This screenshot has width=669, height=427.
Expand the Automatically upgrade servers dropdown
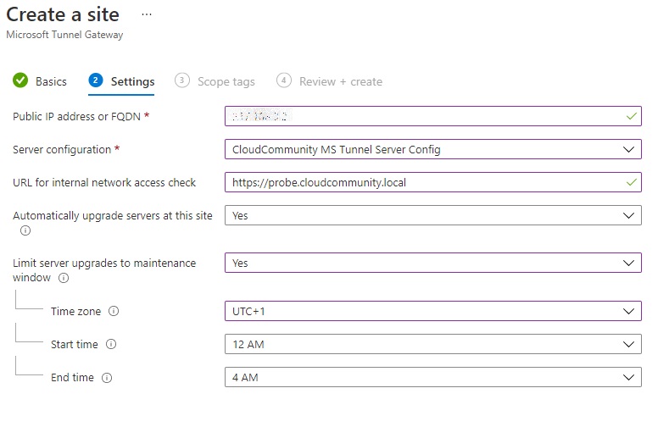tap(432, 215)
